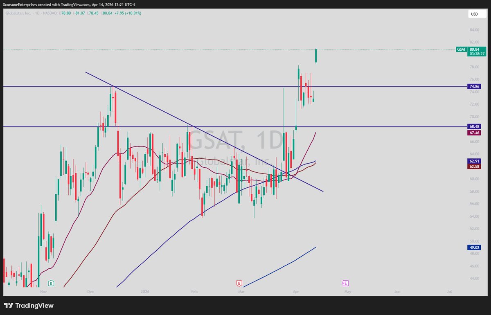Click the red earnings E marker near March
The height and width of the screenshot is (315, 491).
(x=239, y=283)
